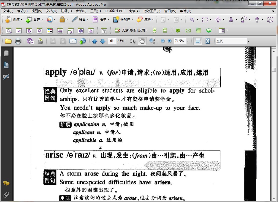The image size is (278, 202).
Task: Open the Attachments paperclip panel
Action: click(x=6, y=195)
